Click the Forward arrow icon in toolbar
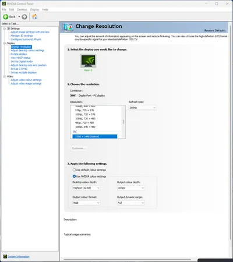 point(24,17)
